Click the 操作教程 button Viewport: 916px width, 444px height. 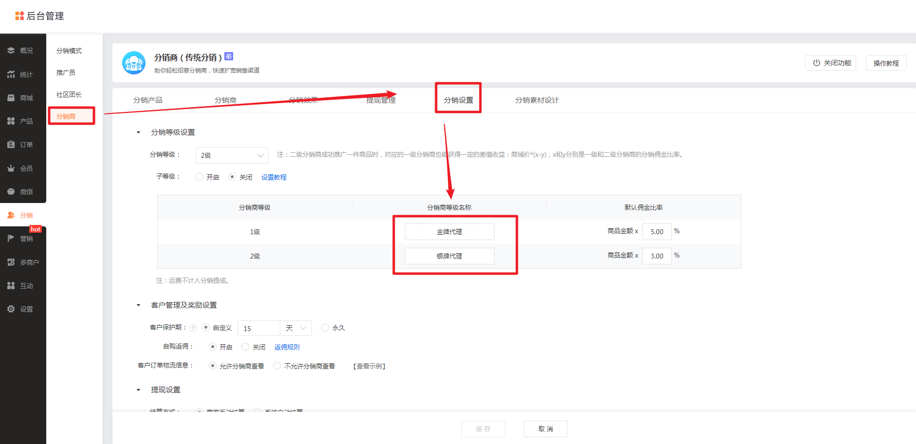point(886,63)
